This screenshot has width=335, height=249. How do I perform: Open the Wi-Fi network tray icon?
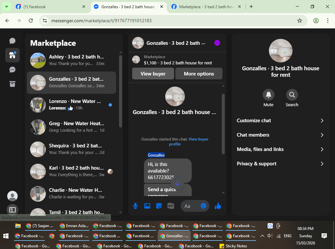pos(279,236)
